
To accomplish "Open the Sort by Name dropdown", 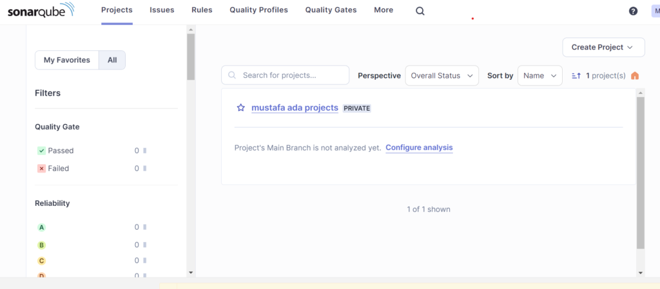I will point(539,76).
